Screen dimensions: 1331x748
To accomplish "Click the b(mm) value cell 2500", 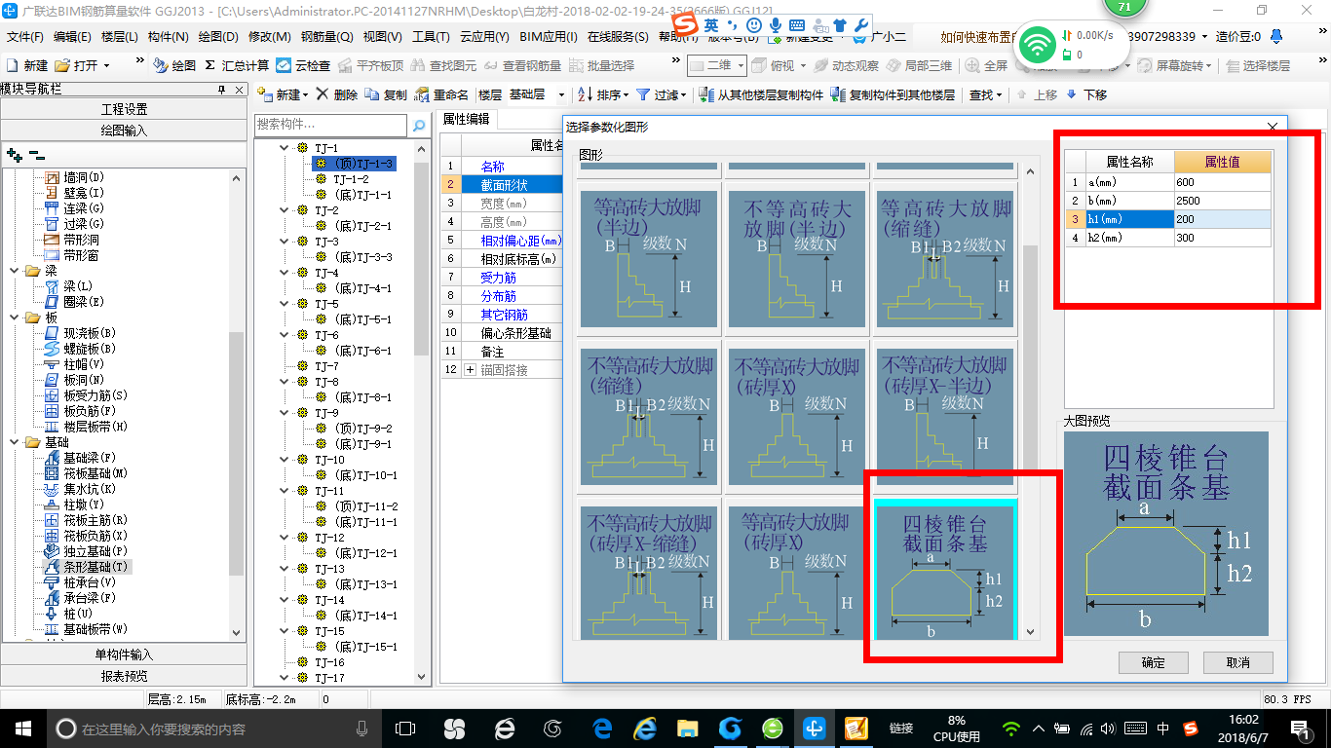I will (x=1222, y=201).
